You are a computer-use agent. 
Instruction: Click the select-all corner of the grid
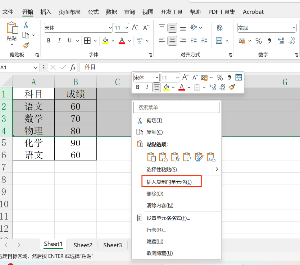tap(6, 81)
